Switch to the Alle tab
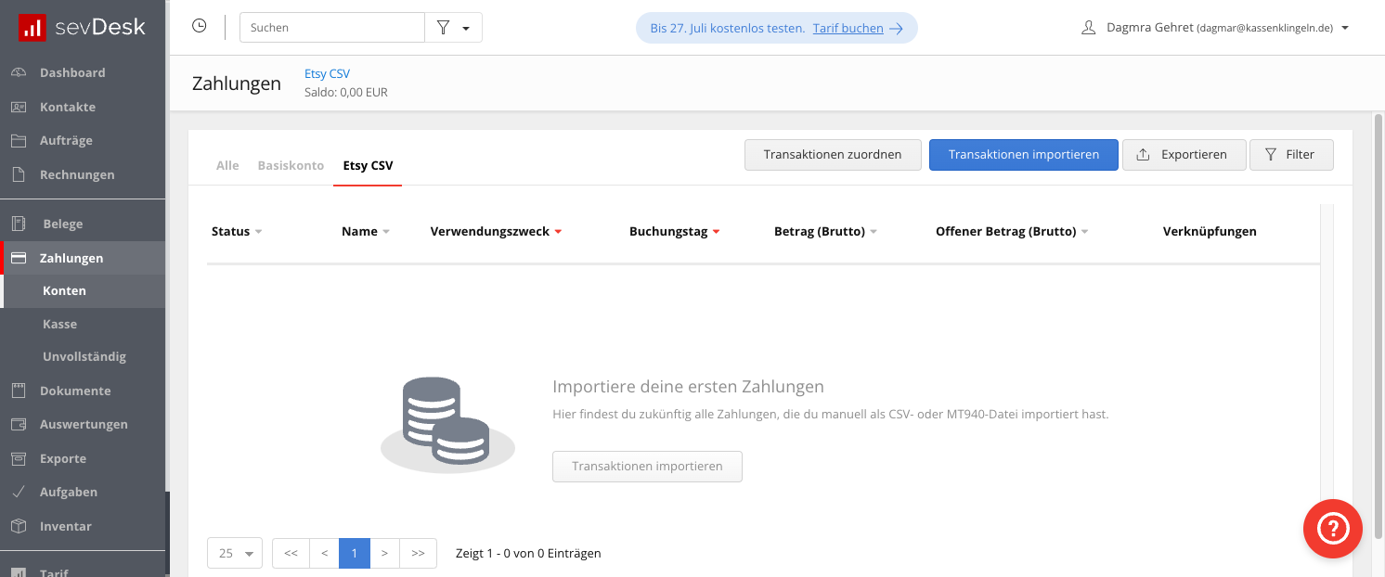Image resolution: width=1385 pixels, height=577 pixels. point(227,165)
